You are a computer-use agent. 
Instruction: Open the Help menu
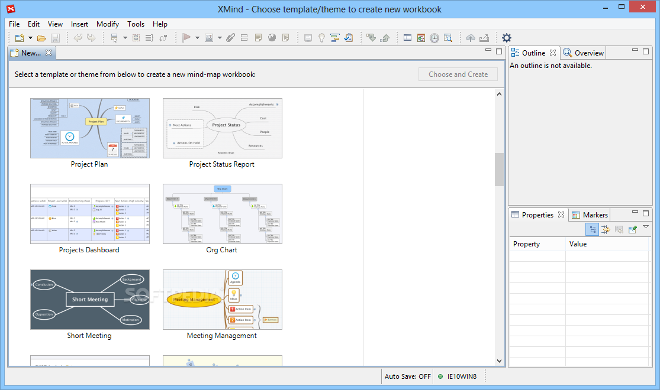tap(160, 24)
